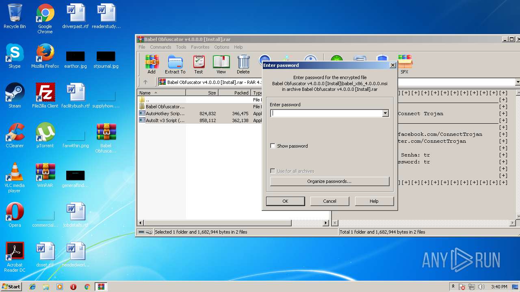Select facilitybush.rtf desktop file
This screenshot has width=520, height=292.
pos(76,96)
